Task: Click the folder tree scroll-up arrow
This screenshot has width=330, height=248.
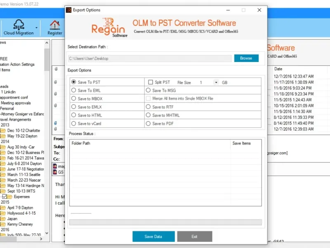Action: pos(47,43)
